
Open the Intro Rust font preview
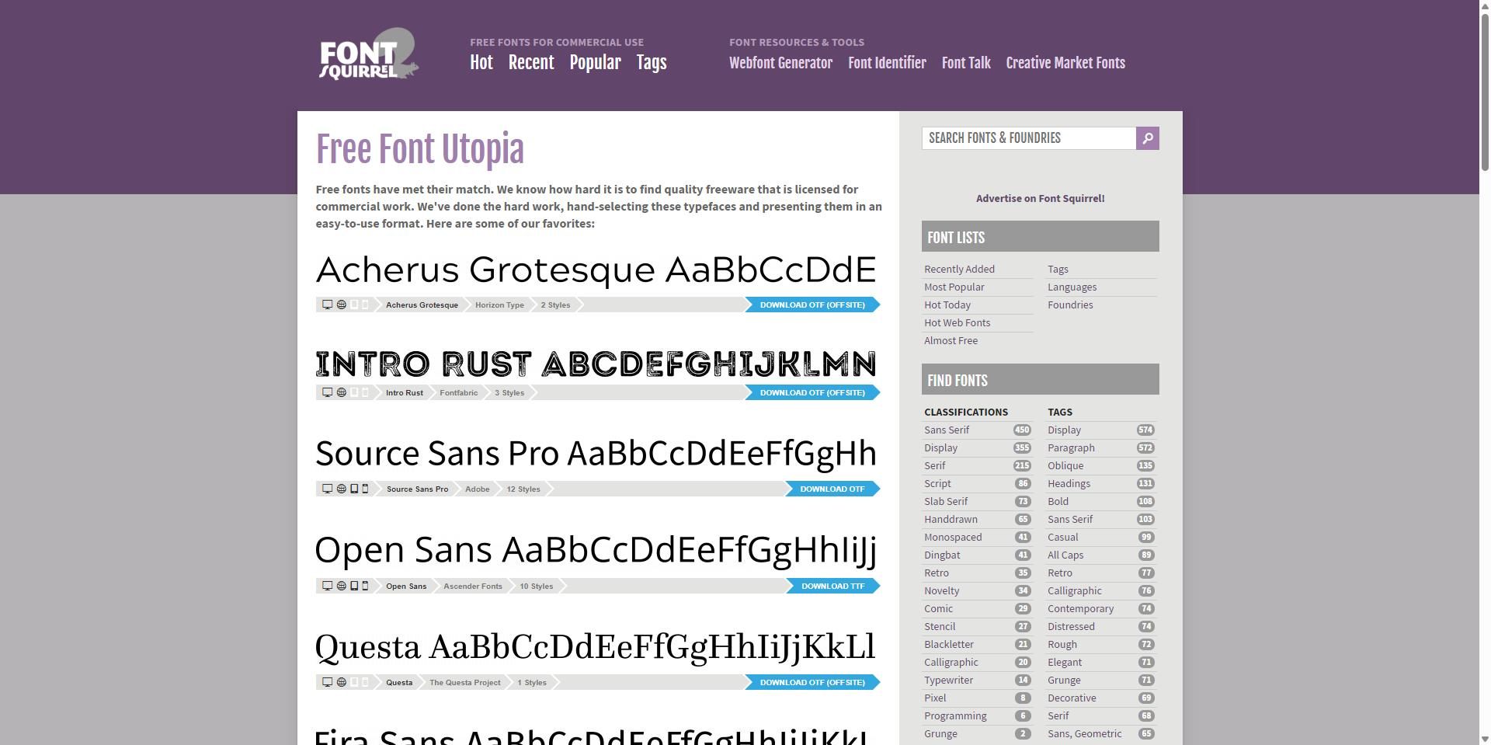click(596, 364)
